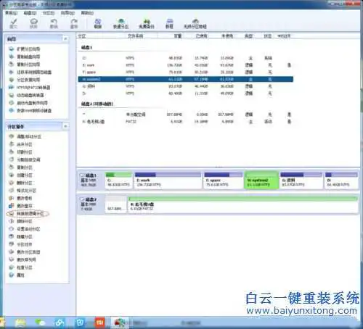
Task: Choose Wipe Partition (擦除分区) operation
Action: point(21,222)
